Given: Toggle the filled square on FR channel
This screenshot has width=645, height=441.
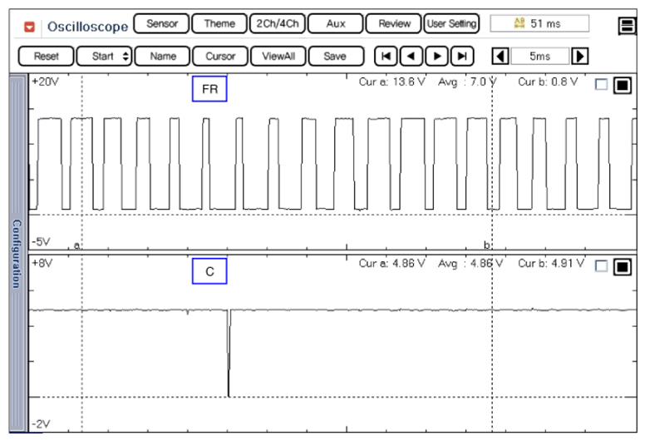Looking at the screenshot, I should [622, 86].
